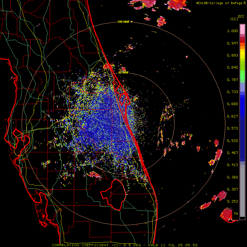Viewport: 247px width, 247px height.
Task: Click the 0.627 value on the color scale
Action: pos(232,116)
